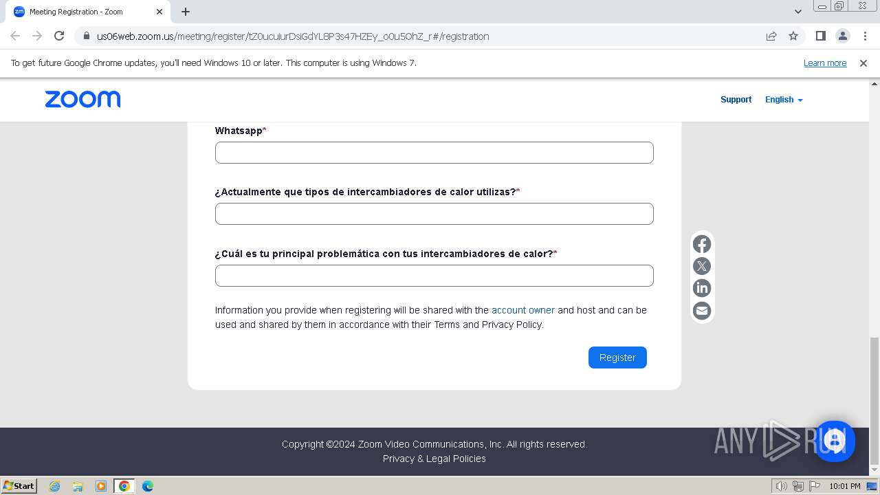Open File Explorer from the taskbar
This screenshot has width=880, height=495.
[x=78, y=486]
